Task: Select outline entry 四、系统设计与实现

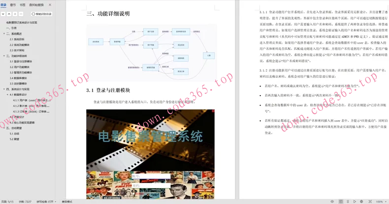Action: pyautogui.click(x=18, y=89)
